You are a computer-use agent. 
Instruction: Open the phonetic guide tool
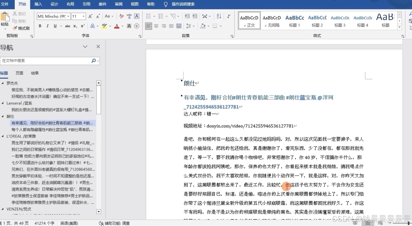[129, 16]
